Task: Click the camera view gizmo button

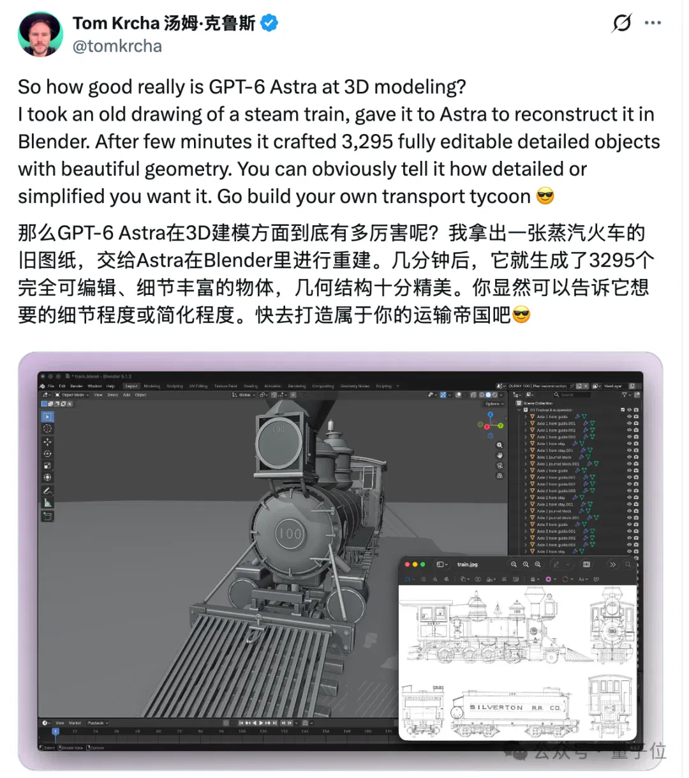Action: [500, 465]
